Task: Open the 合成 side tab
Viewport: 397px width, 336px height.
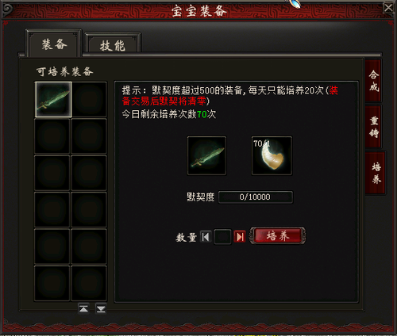Action: pos(373,81)
